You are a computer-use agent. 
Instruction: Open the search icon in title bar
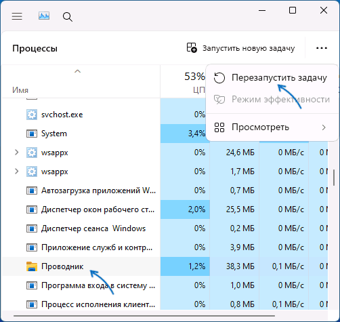pos(68,17)
